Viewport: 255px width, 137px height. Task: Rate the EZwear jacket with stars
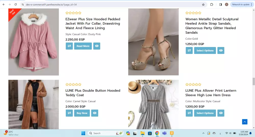(73, 13)
